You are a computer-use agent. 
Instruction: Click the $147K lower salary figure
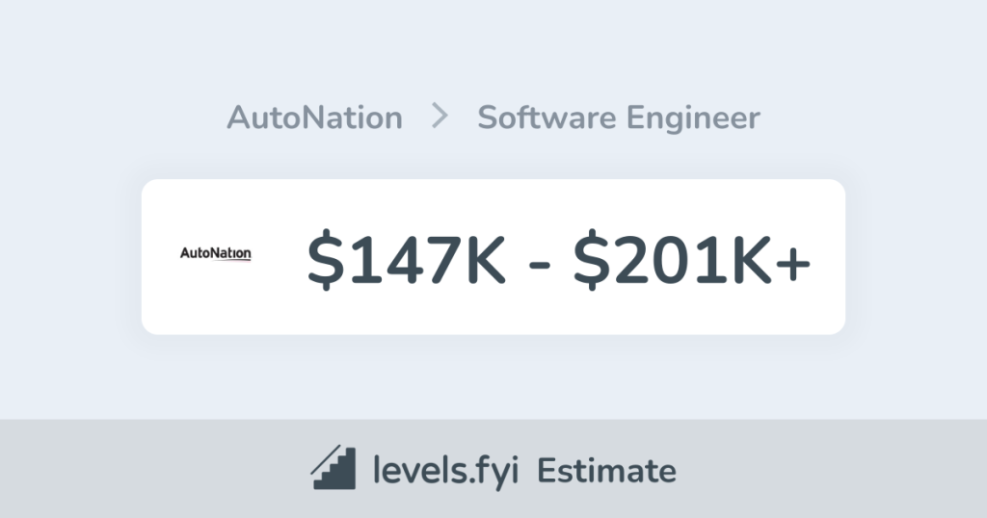(406, 259)
